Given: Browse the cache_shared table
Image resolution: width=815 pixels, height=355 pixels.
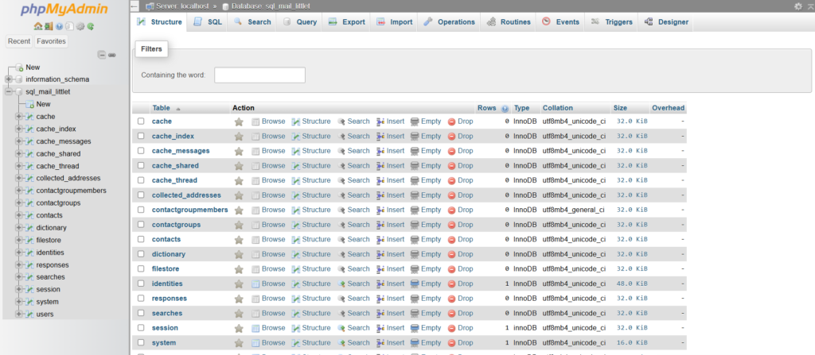Looking at the screenshot, I should [x=269, y=165].
